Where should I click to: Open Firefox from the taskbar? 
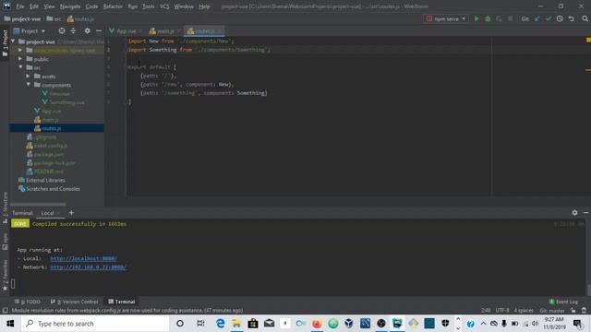click(x=317, y=324)
